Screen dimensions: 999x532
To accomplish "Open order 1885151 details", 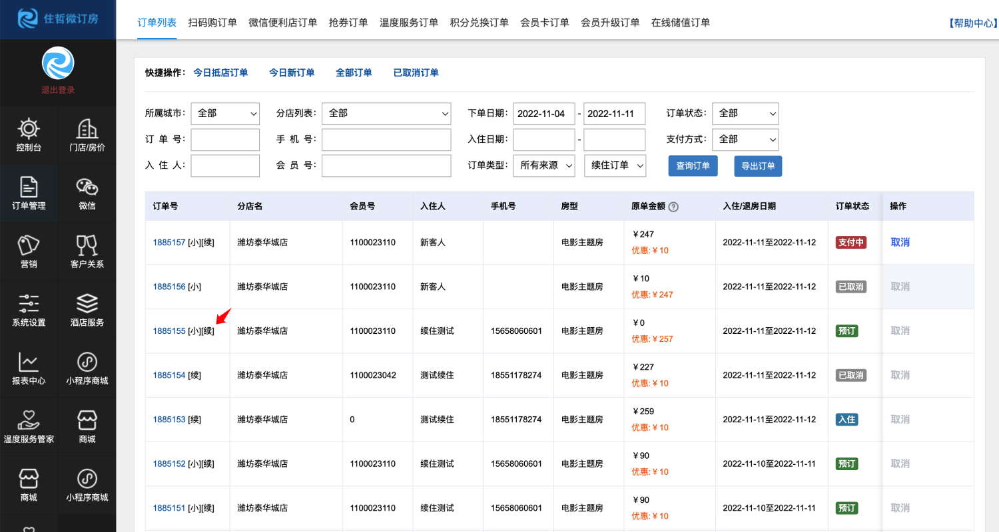I will 169,508.
